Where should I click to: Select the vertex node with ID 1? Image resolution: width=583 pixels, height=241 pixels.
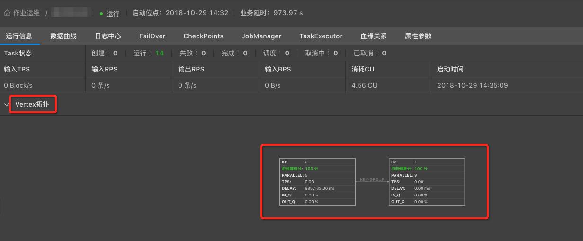pos(427,182)
